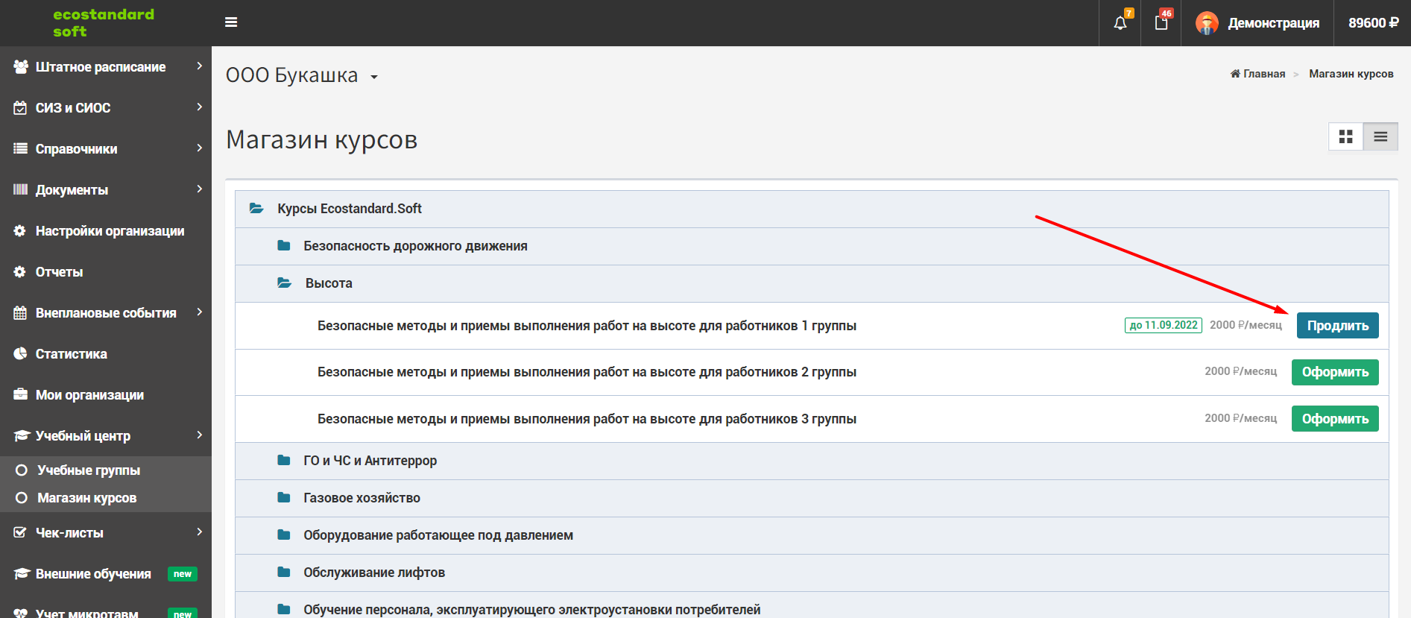Expand the Штатное расписание sidebar section

tap(106, 67)
